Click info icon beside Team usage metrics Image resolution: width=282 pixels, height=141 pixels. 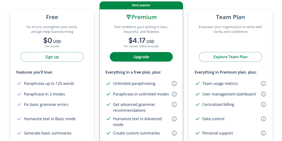(263, 84)
